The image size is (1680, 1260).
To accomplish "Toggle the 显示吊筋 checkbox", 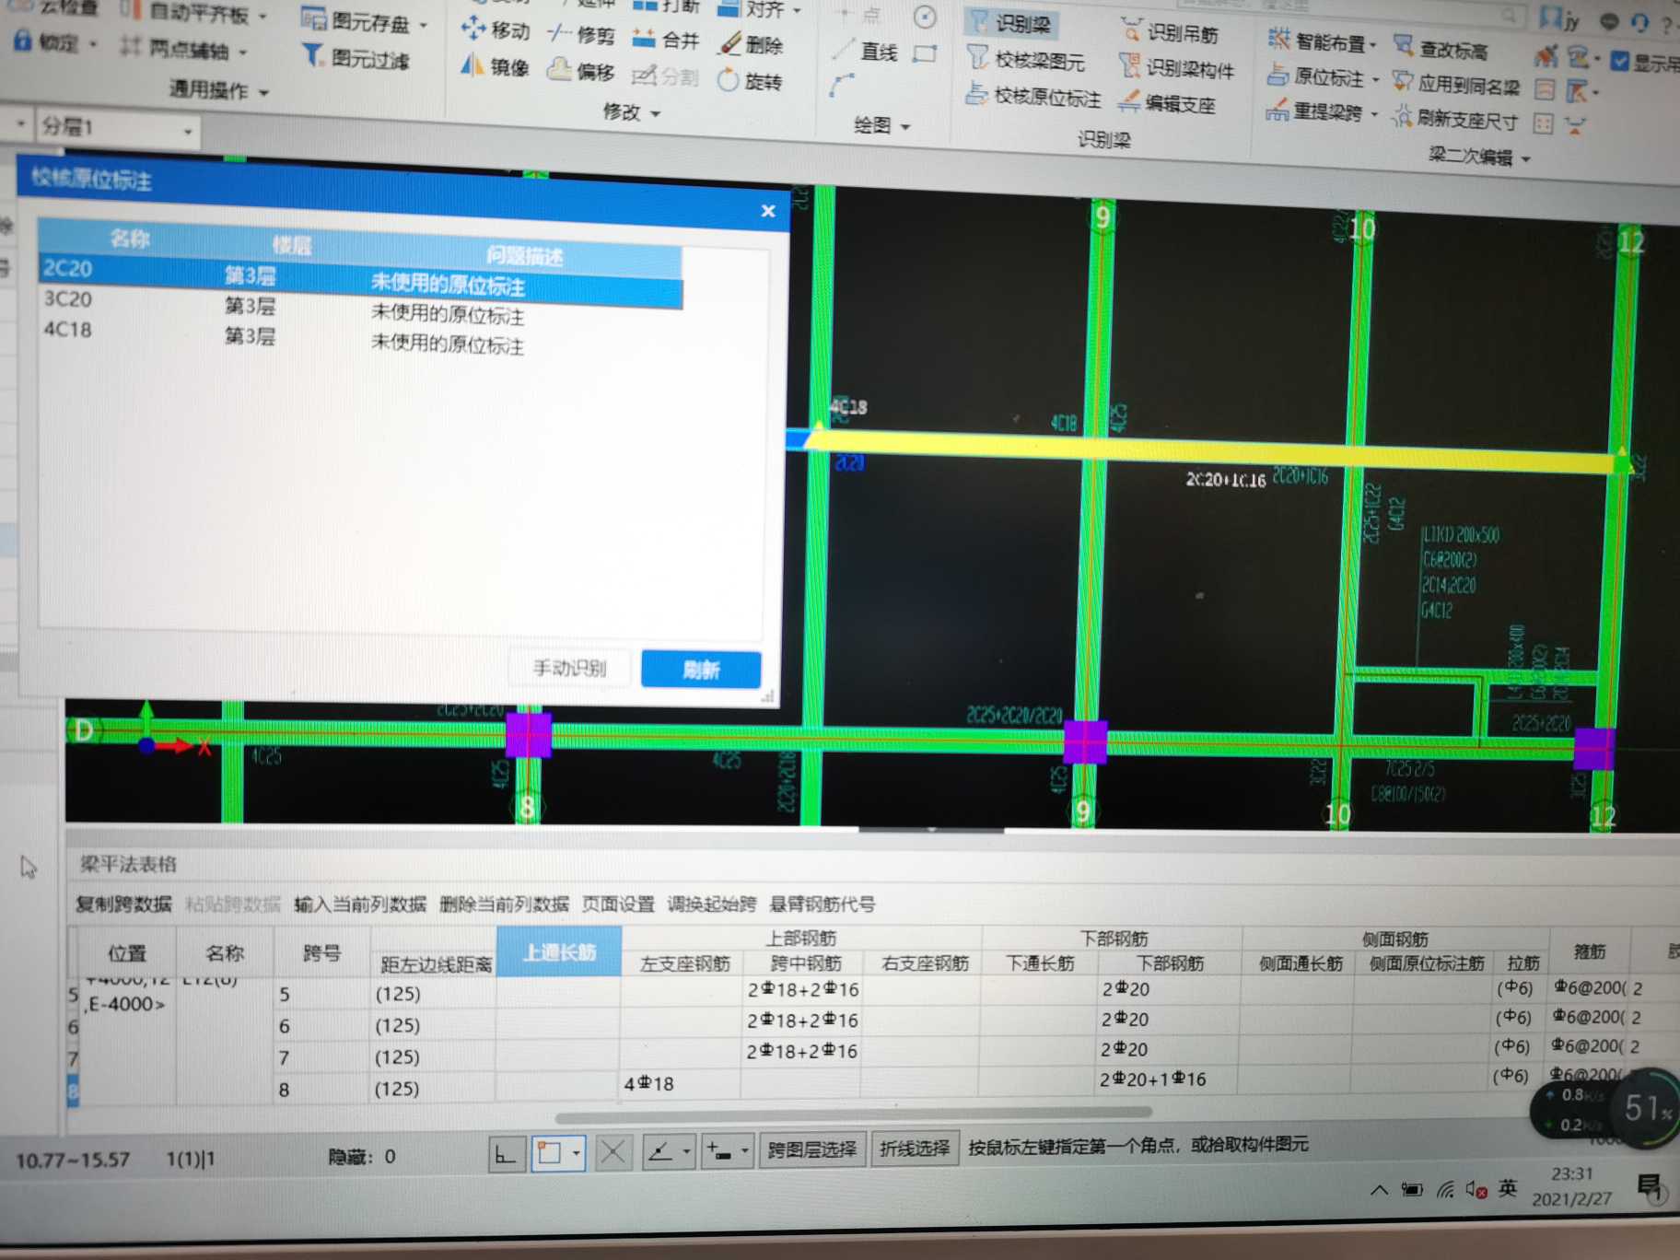I will tap(1620, 62).
